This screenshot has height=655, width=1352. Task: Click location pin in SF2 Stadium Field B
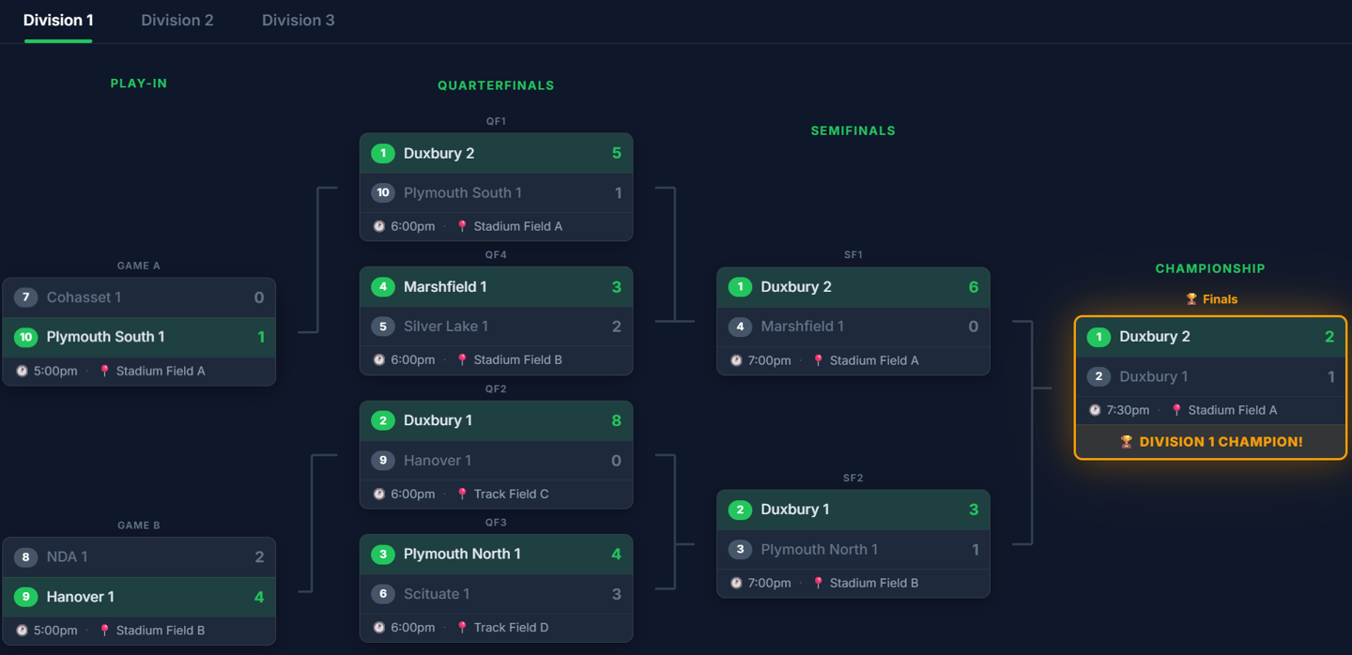pyautogui.click(x=818, y=583)
